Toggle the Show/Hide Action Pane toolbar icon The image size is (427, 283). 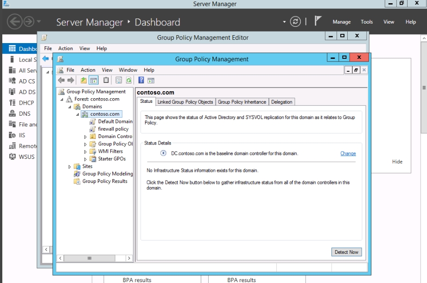(x=151, y=80)
